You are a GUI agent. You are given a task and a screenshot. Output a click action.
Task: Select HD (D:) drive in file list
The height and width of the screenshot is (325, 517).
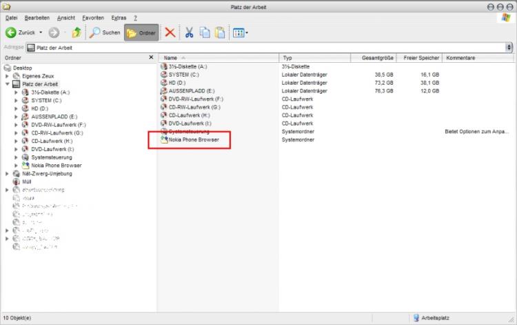coord(177,83)
